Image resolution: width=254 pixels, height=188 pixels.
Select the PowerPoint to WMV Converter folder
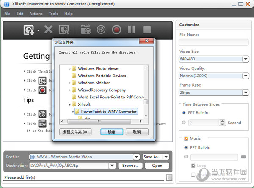click(106, 112)
